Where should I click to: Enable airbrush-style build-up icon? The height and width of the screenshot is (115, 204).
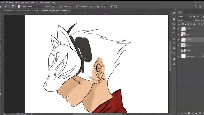[x=77, y=6]
